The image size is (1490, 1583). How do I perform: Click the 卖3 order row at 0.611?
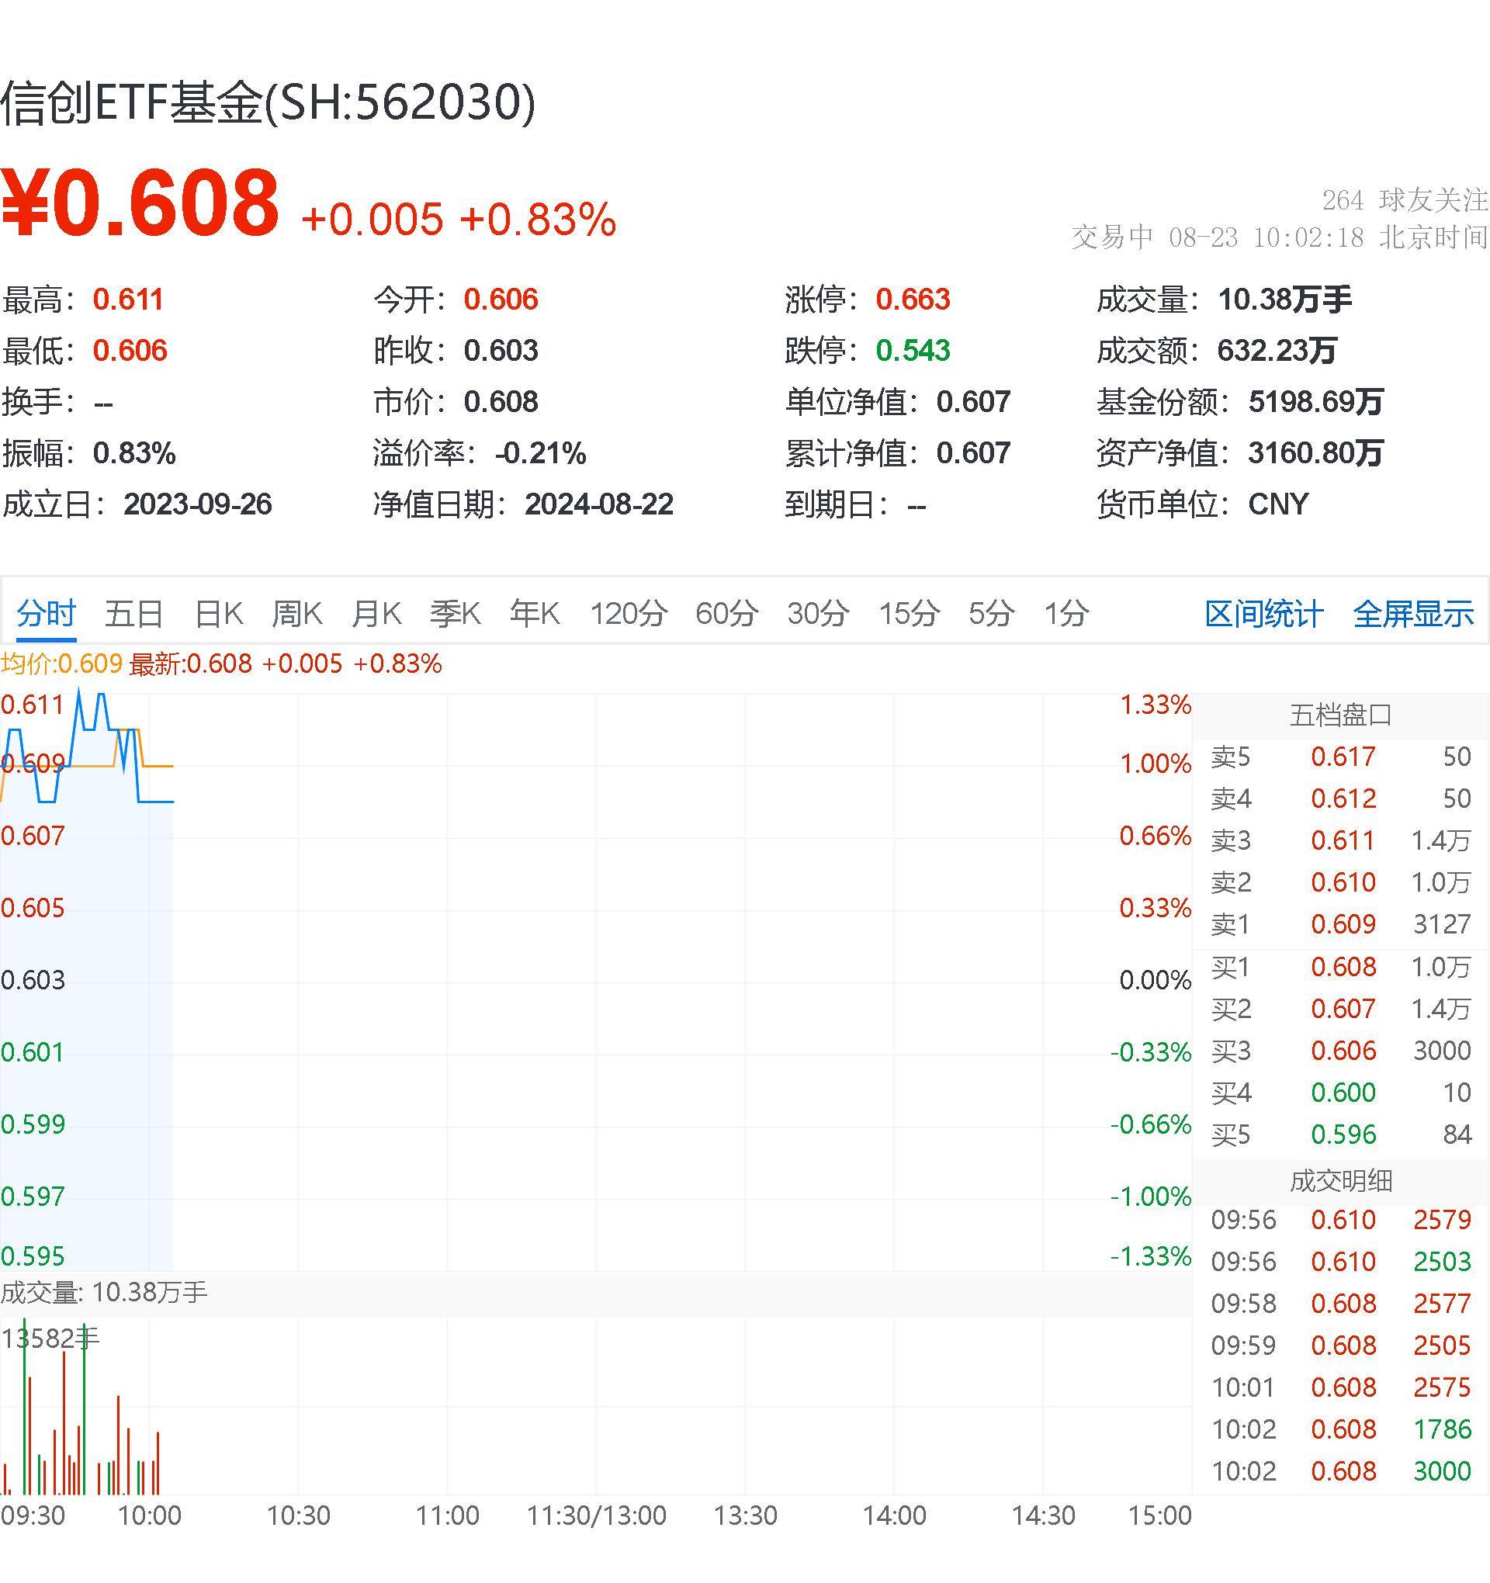pyautogui.click(x=1341, y=840)
